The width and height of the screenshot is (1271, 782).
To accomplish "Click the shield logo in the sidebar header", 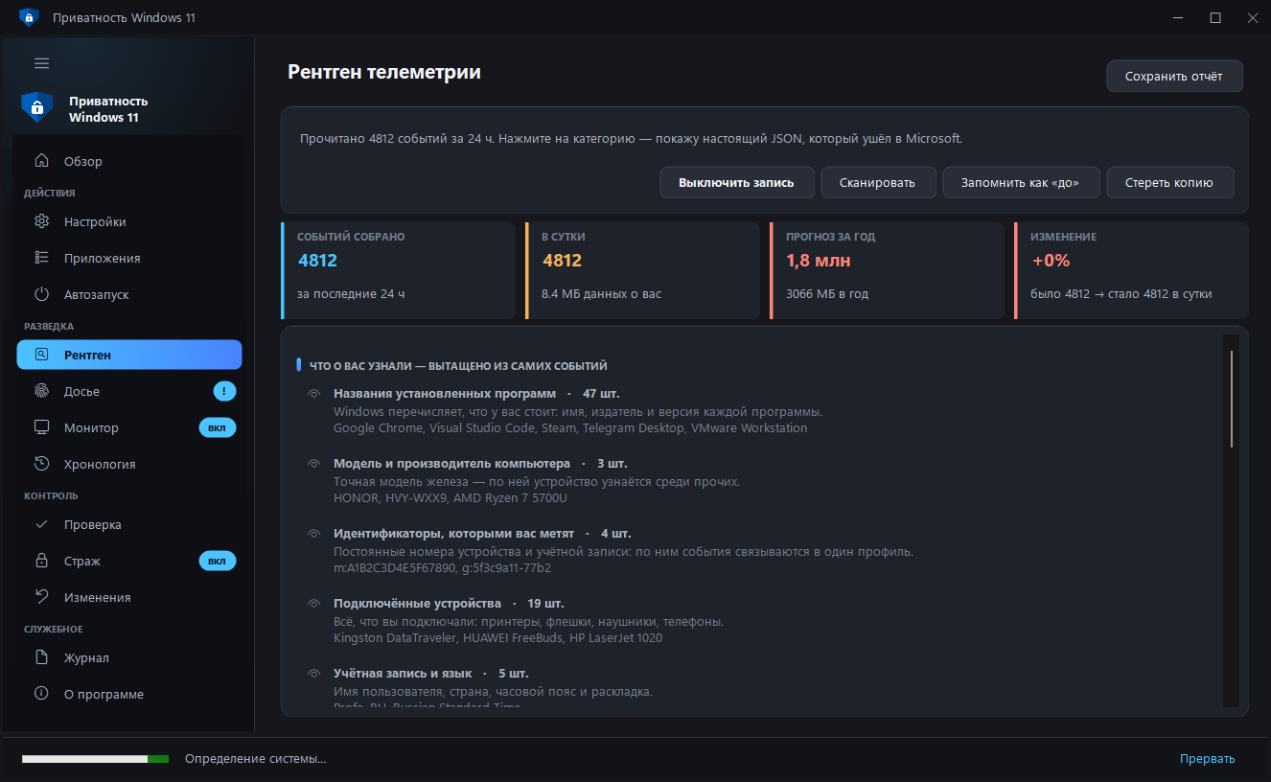I will click(x=36, y=107).
